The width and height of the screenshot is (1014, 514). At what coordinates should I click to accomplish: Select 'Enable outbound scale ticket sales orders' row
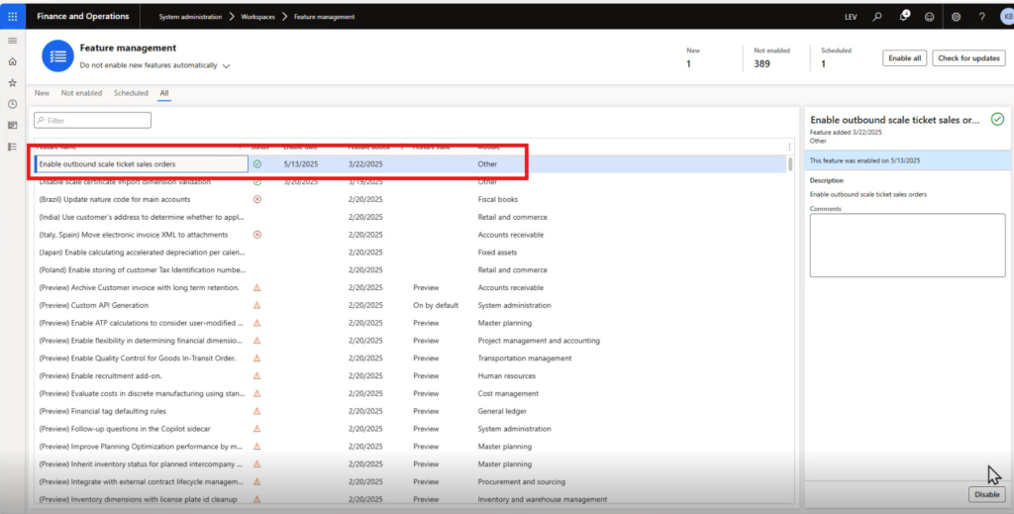(x=412, y=164)
